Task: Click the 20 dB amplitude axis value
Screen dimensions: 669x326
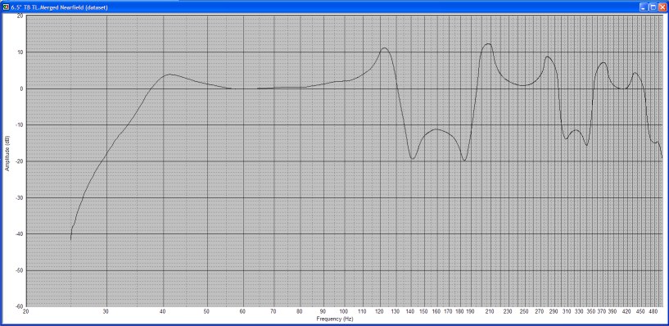Action: (20, 16)
